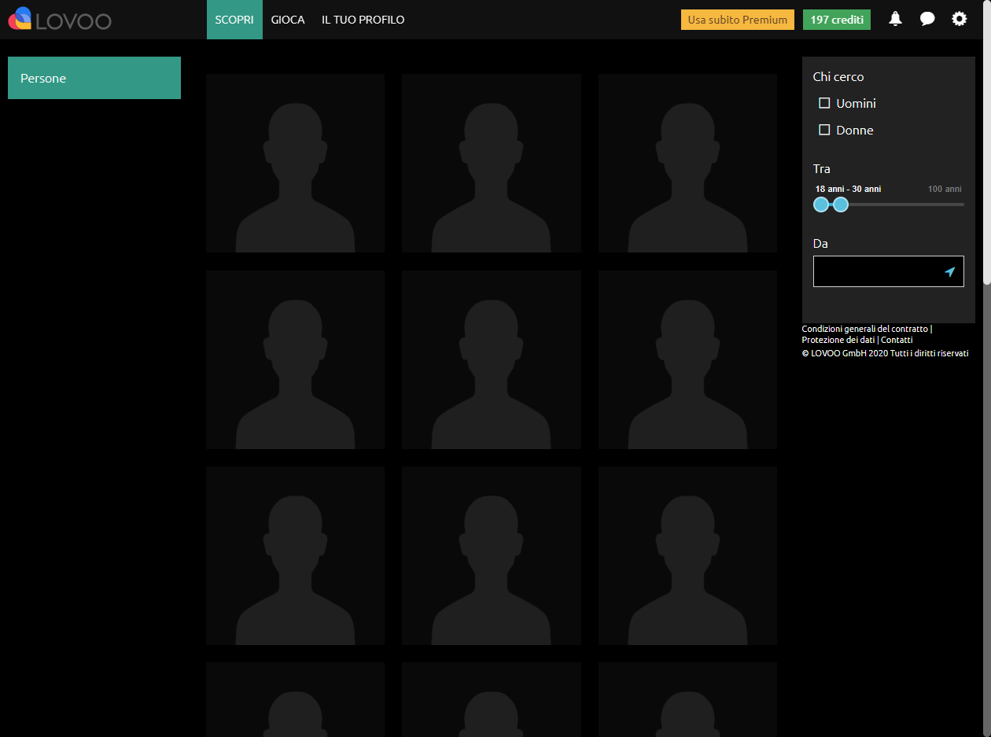
Task: Enable the Donne checkbox
Action: click(x=824, y=129)
